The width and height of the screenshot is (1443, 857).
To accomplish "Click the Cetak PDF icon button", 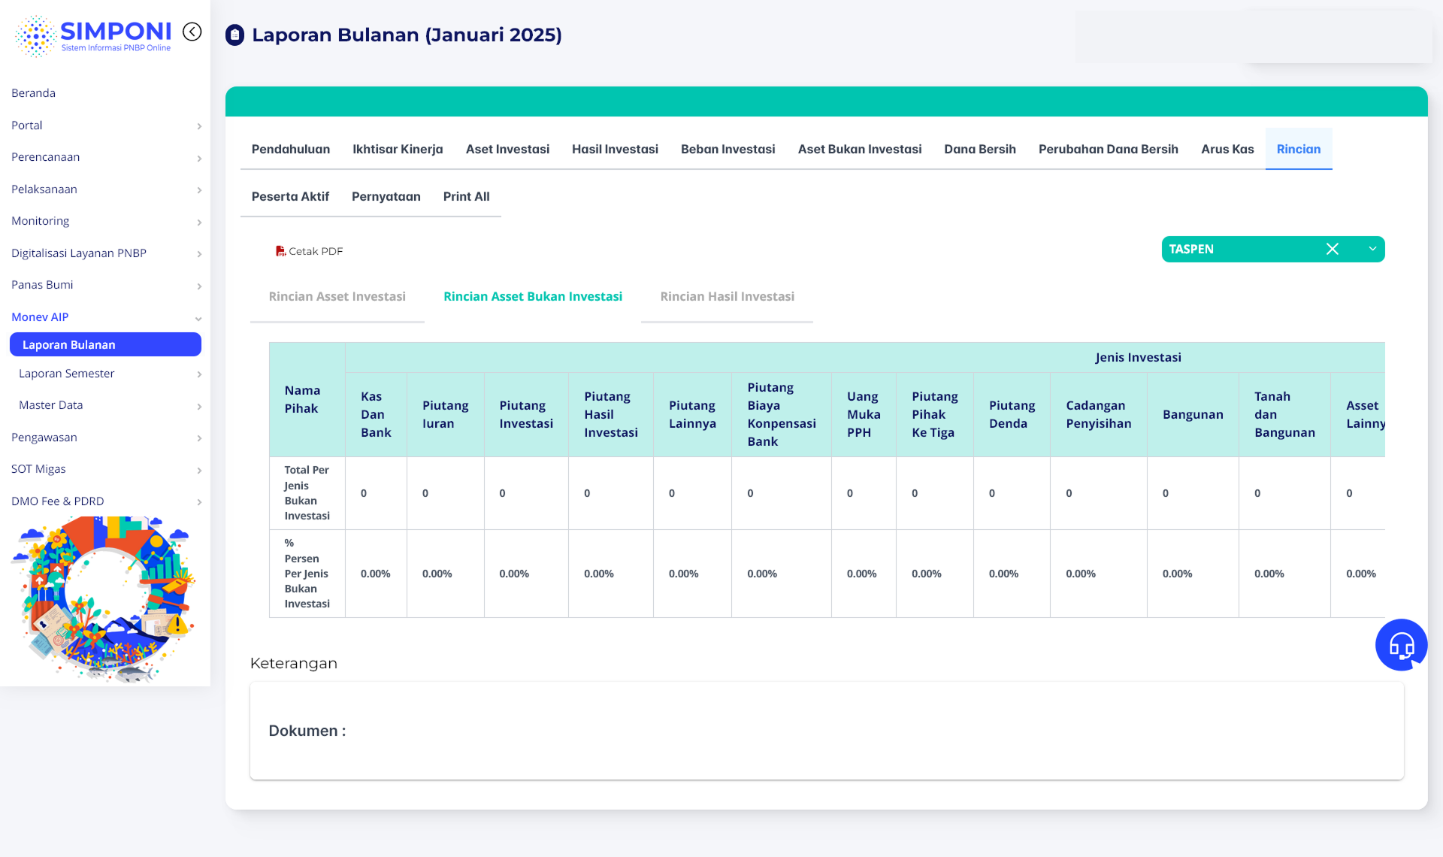I will tap(309, 251).
